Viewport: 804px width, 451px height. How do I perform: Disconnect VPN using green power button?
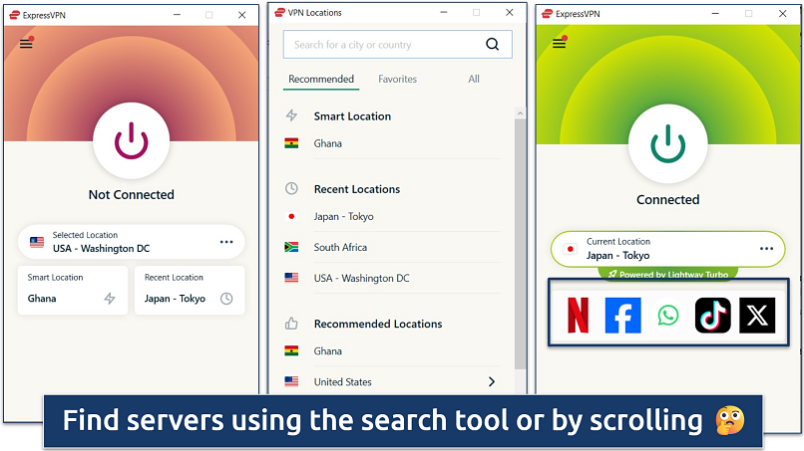667,142
